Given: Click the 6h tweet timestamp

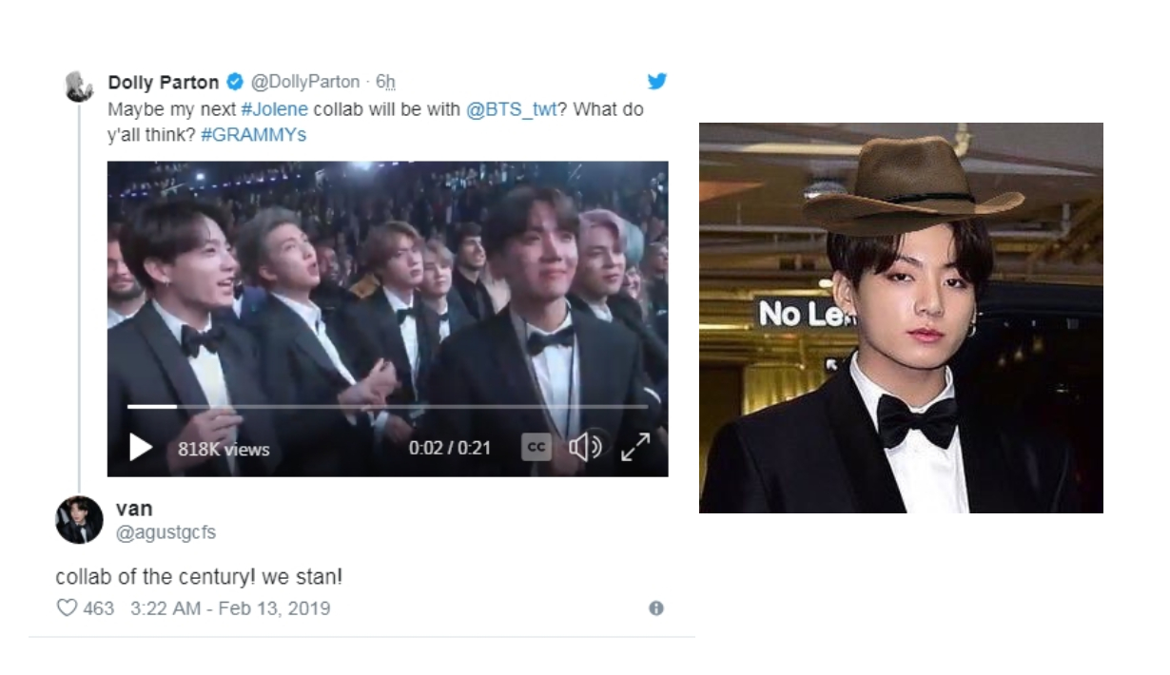Looking at the screenshot, I should pos(385,82).
